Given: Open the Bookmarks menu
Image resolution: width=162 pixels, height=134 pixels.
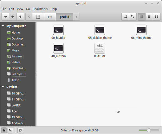Looking at the screenshot, I should (40, 9).
